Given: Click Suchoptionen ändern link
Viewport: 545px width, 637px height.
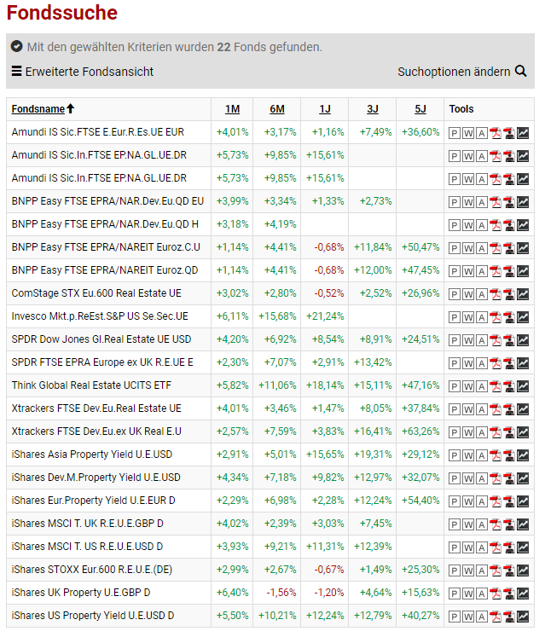Looking at the screenshot, I should pos(454,72).
